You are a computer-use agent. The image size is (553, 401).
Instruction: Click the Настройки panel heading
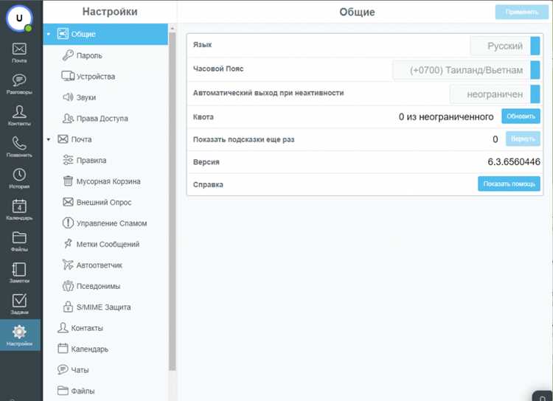tap(110, 12)
